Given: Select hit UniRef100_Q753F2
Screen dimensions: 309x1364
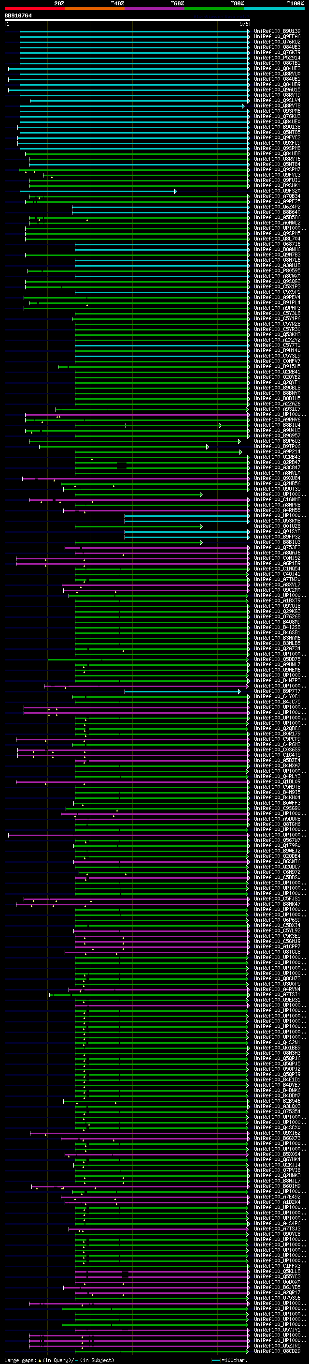Looking at the screenshot, I should 277,548.
